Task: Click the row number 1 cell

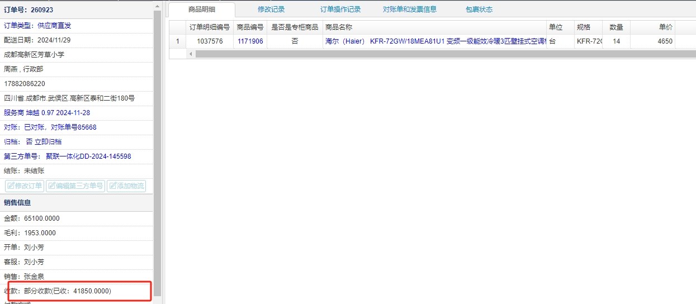Action: coord(178,41)
